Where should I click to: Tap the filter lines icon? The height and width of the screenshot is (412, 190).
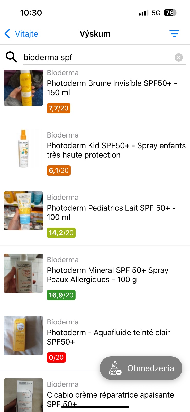(174, 33)
